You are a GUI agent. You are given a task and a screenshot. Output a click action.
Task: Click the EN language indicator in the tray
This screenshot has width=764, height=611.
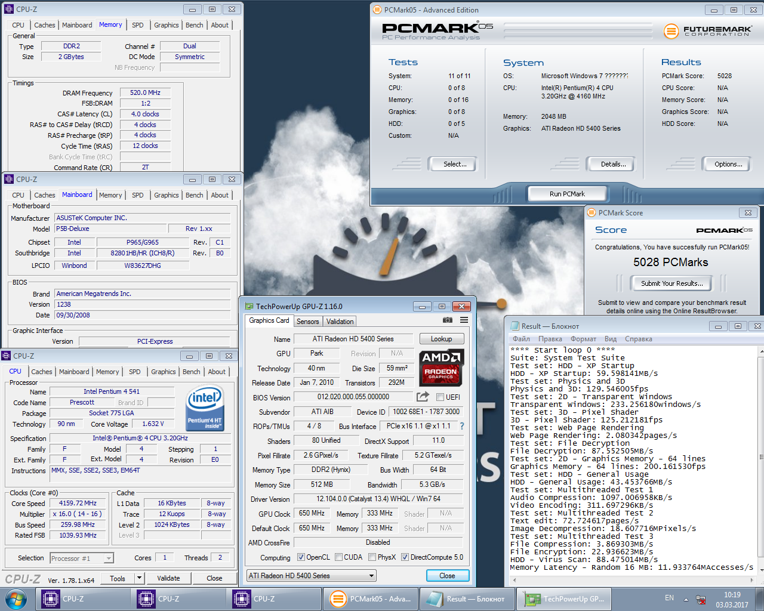(669, 598)
